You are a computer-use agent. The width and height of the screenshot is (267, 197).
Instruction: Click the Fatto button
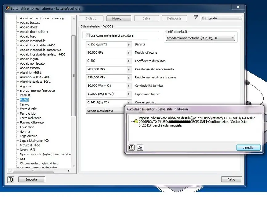pos(231,179)
